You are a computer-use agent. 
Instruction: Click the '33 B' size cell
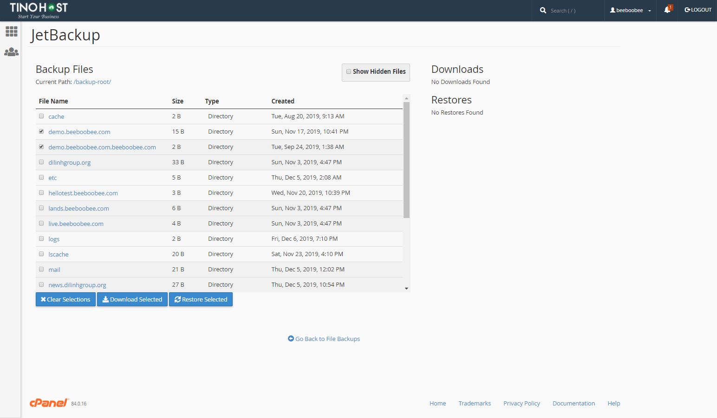point(178,162)
